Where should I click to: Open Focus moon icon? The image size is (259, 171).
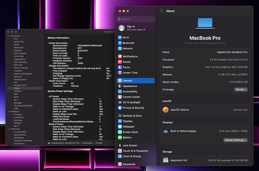120,67
